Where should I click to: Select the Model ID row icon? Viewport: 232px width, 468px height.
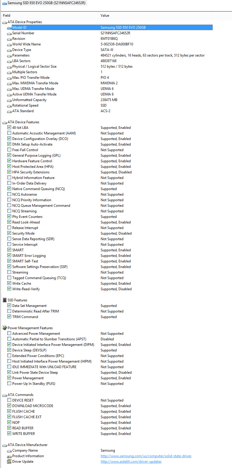[x=9, y=28]
